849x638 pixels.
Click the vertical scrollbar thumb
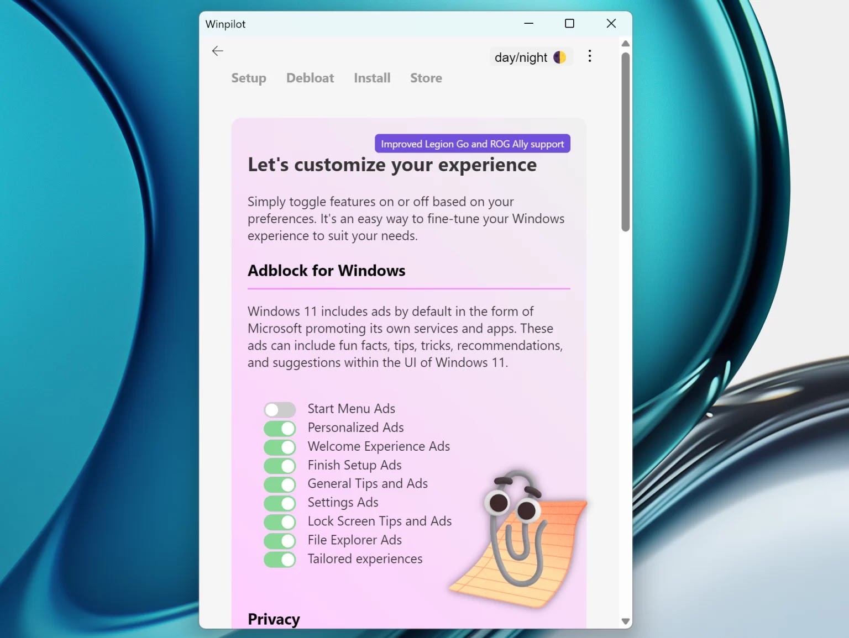pos(626,142)
